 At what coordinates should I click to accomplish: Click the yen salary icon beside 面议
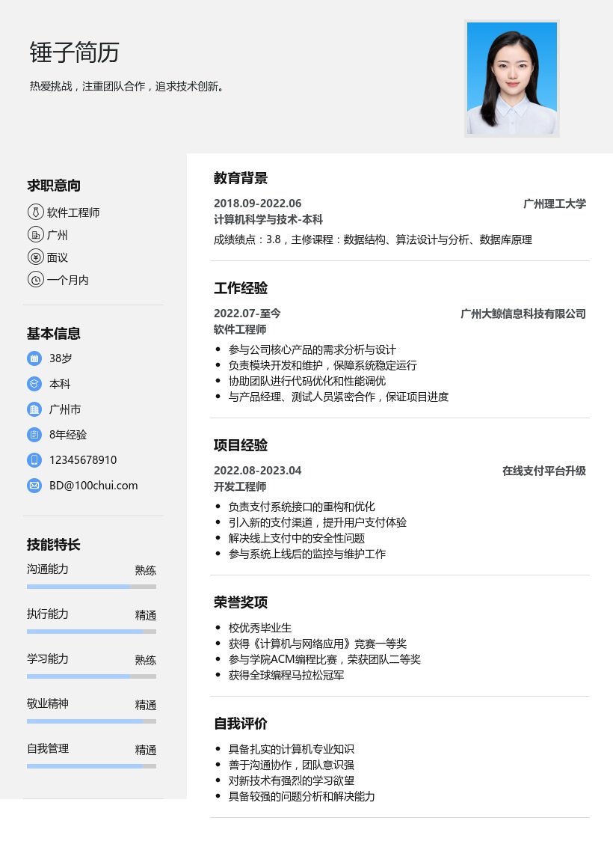coord(35,257)
